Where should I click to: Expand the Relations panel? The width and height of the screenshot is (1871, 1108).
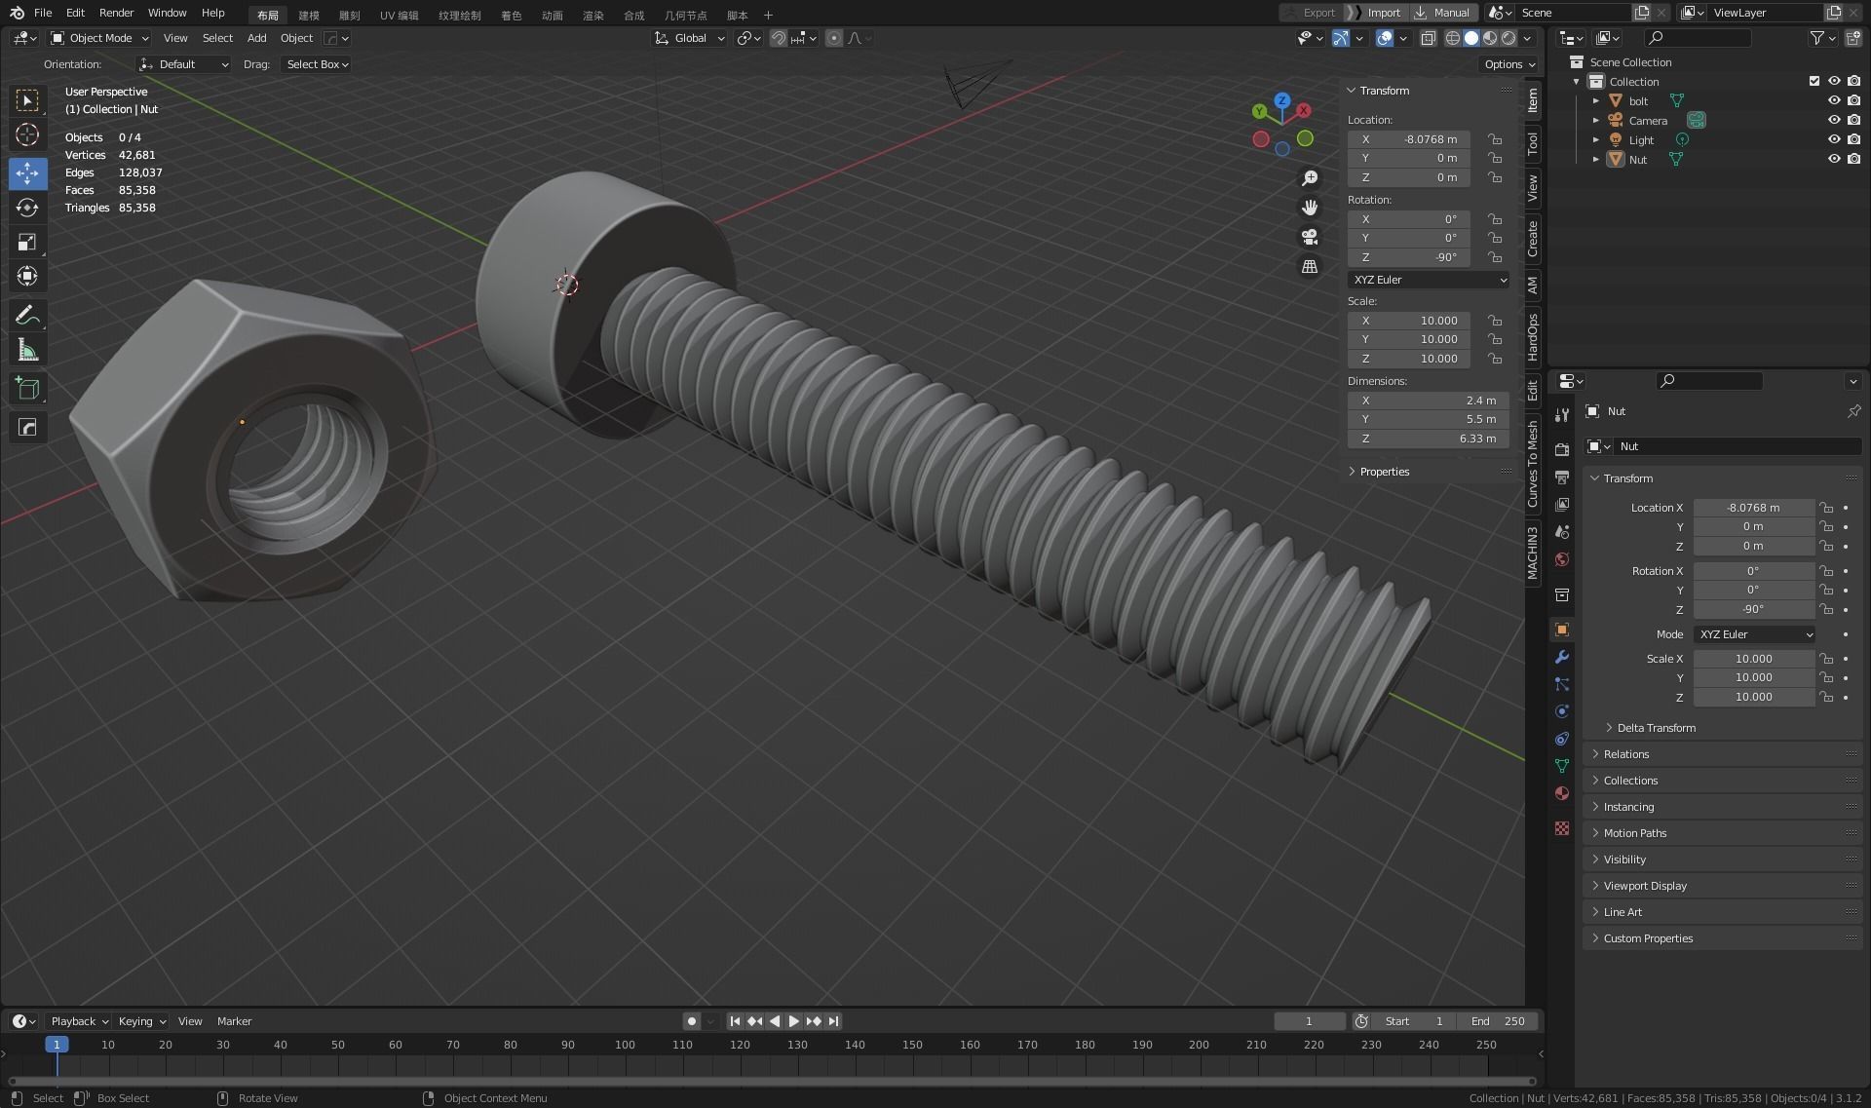(x=1626, y=754)
